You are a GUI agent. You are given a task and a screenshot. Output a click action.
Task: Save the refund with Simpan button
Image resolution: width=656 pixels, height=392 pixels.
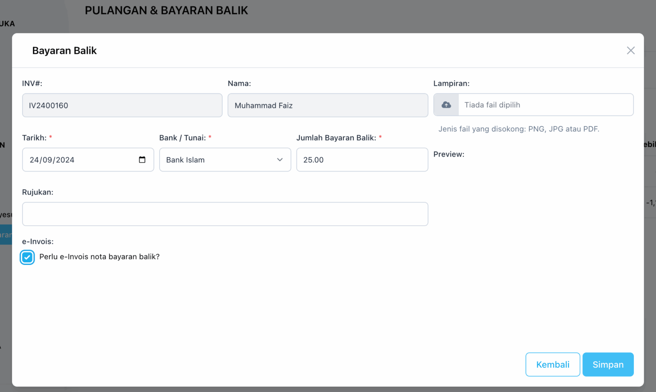[x=608, y=364]
